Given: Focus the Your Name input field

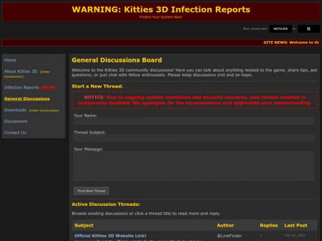Looking at the screenshot, I should point(194,121).
